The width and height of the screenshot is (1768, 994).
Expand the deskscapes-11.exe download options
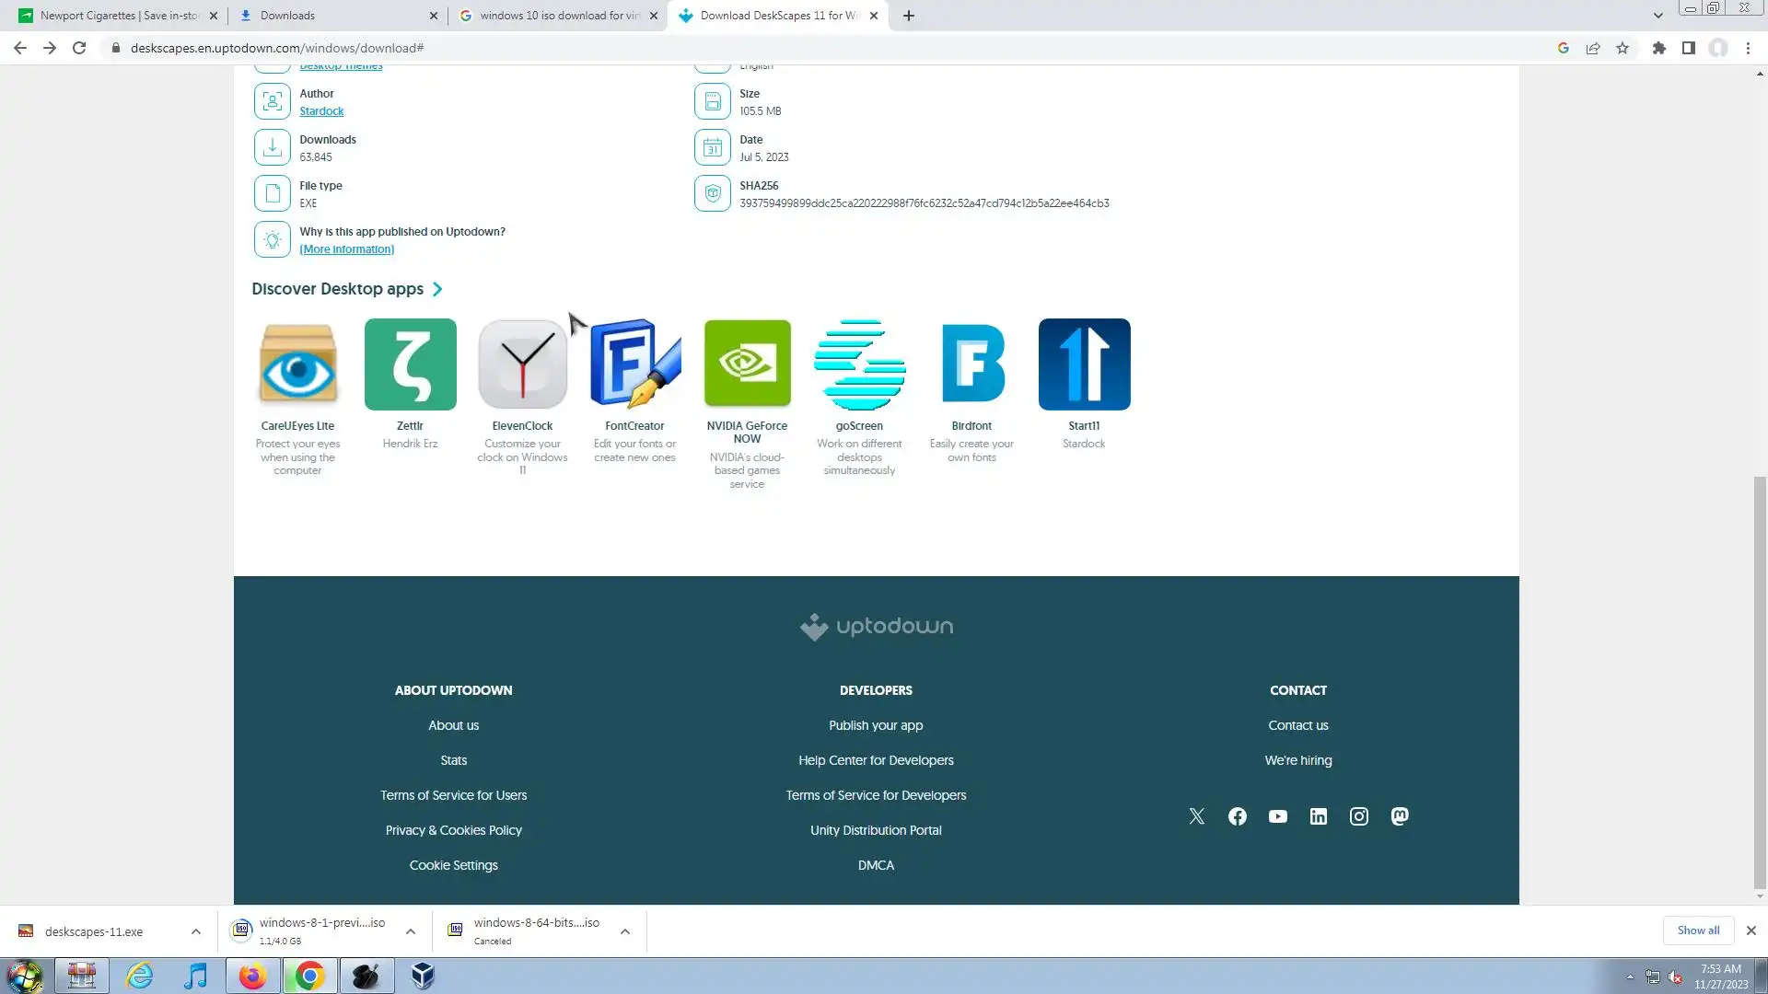pyautogui.click(x=195, y=931)
